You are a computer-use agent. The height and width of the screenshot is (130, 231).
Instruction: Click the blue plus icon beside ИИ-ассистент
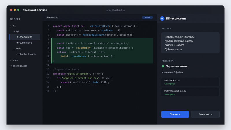(162, 18)
